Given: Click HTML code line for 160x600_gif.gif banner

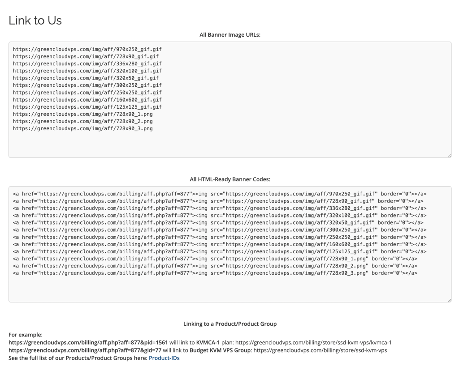Looking at the screenshot, I should pyautogui.click(x=220, y=244).
